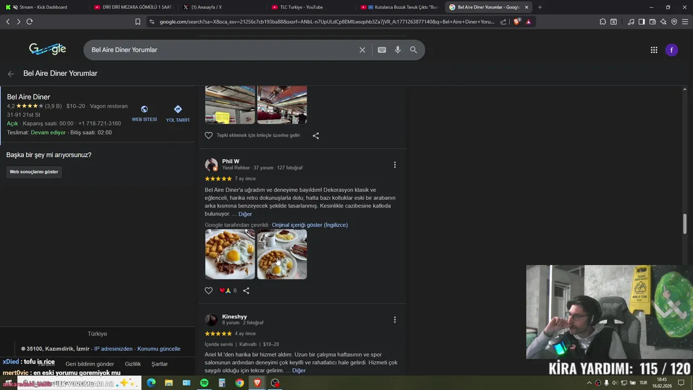Open Phil W's reviewer profile name

click(x=231, y=161)
